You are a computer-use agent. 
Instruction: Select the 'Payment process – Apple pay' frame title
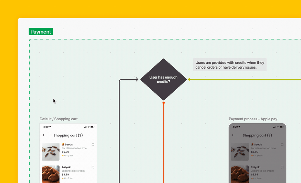click(253, 119)
